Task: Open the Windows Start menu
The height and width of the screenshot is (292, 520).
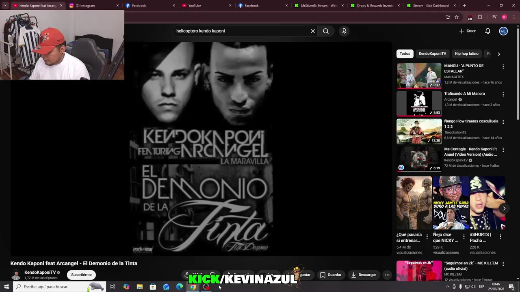Action: point(6,287)
